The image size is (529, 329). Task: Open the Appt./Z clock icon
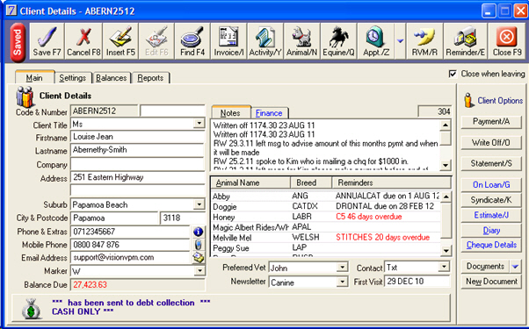pyautogui.click(x=376, y=41)
